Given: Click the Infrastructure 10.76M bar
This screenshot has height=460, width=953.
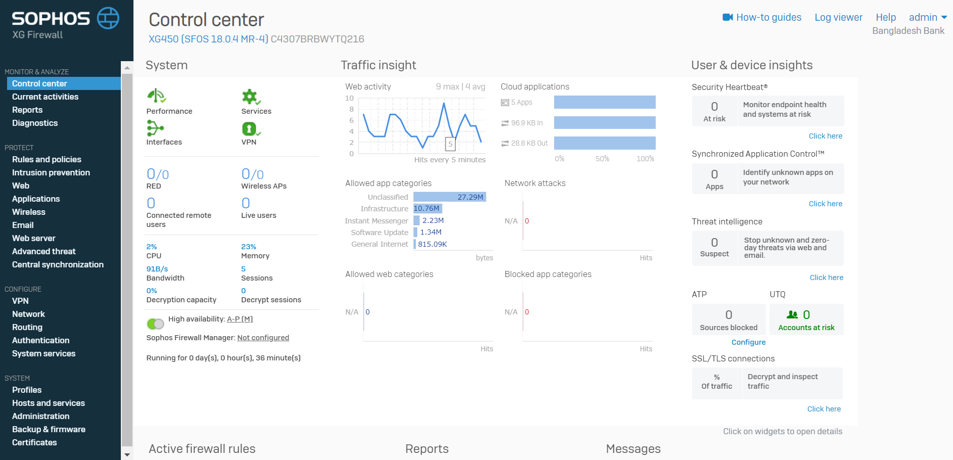Looking at the screenshot, I should point(428,209).
